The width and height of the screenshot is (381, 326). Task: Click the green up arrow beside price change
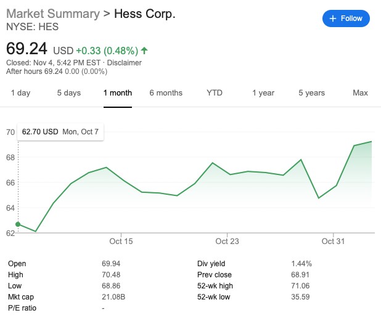[x=144, y=50]
